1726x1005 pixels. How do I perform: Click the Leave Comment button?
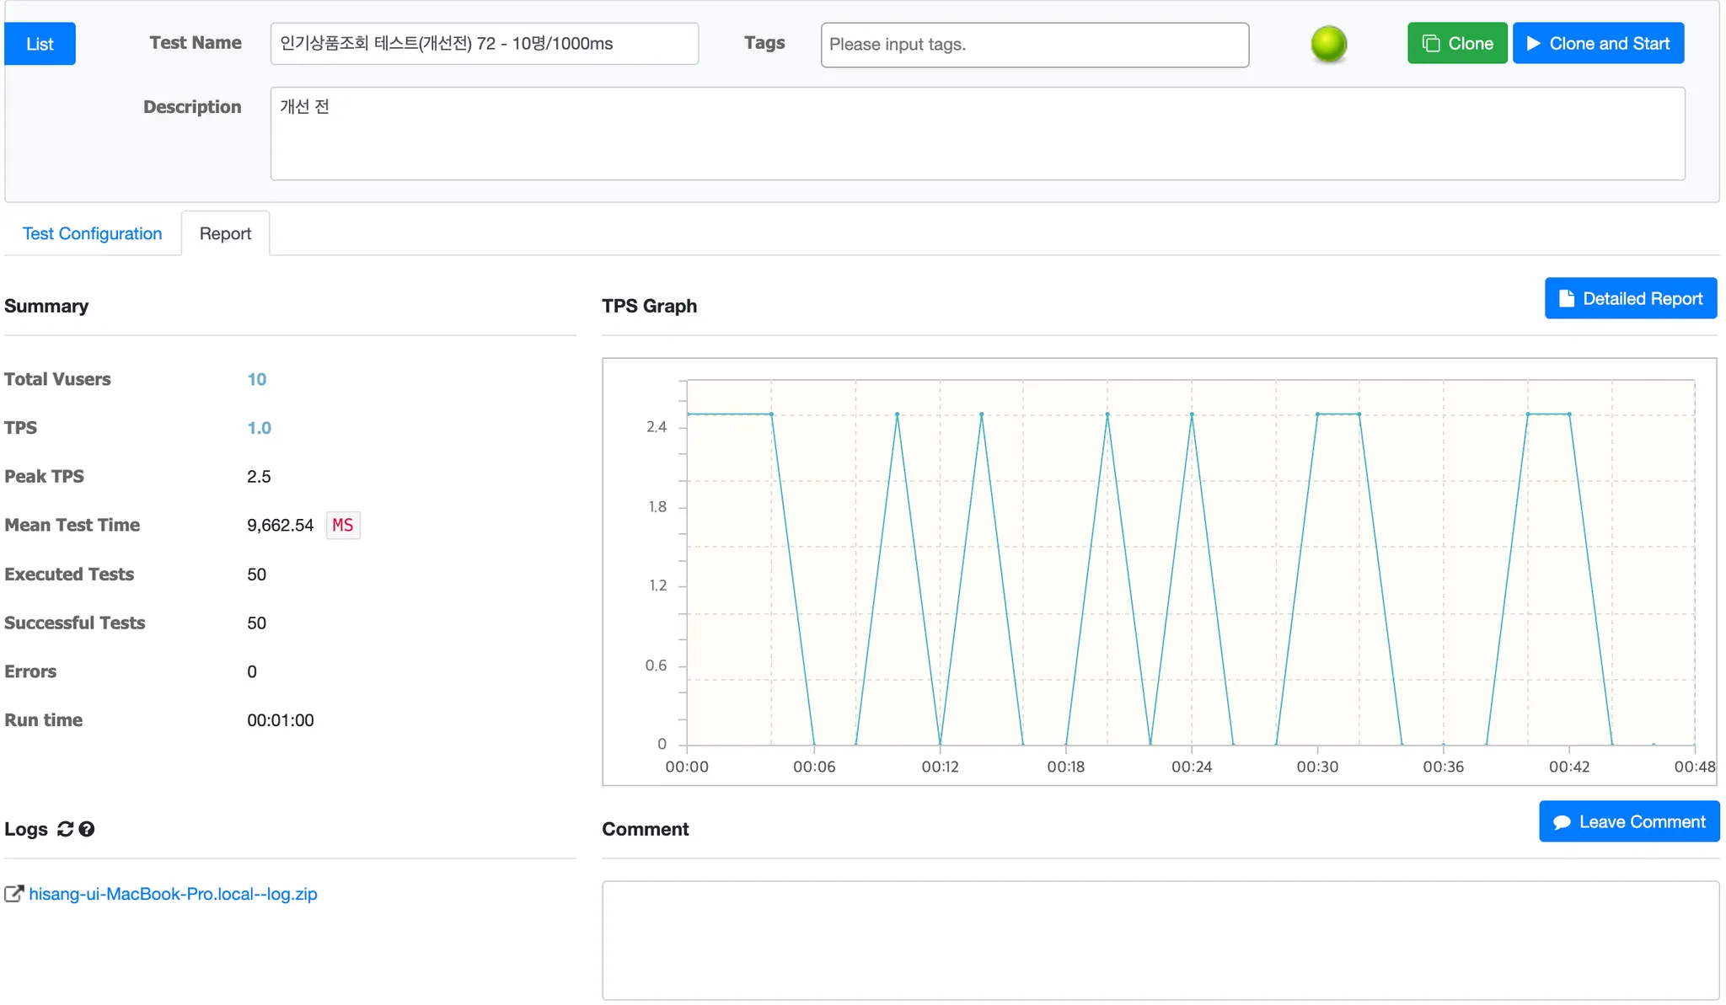click(1628, 821)
